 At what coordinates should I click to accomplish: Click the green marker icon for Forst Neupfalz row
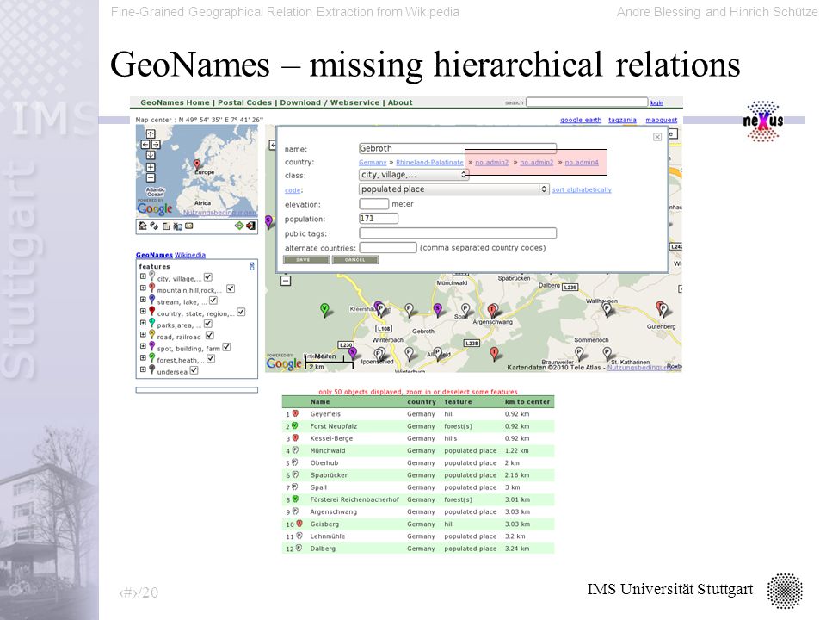295,426
